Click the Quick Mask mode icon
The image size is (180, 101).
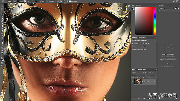(x=2, y=63)
